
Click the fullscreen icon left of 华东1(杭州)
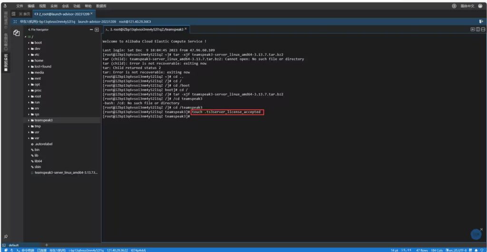point(15,22)
